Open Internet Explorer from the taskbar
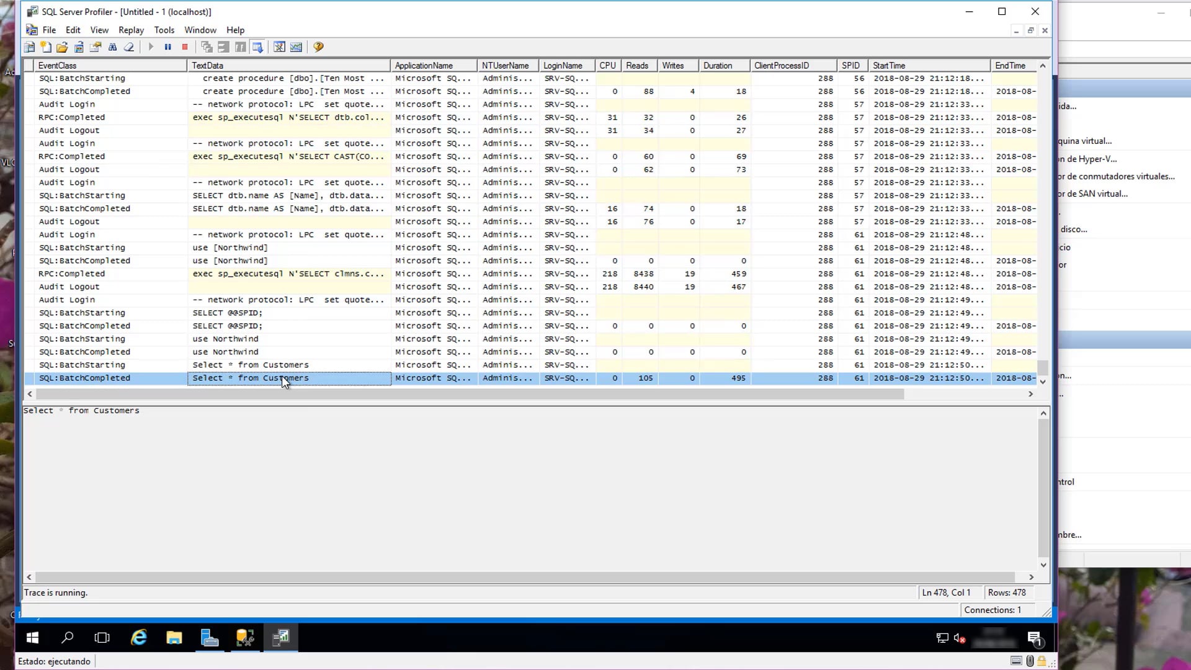Viewport: 1191px width, 670px height. (x=138, y=638)
